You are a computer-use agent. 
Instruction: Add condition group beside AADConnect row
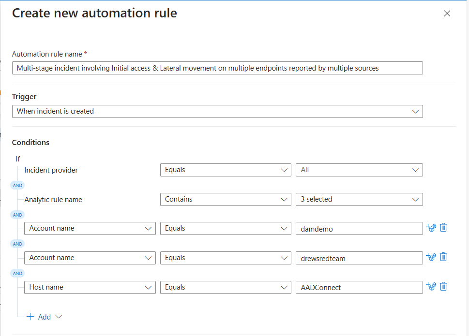431,287
